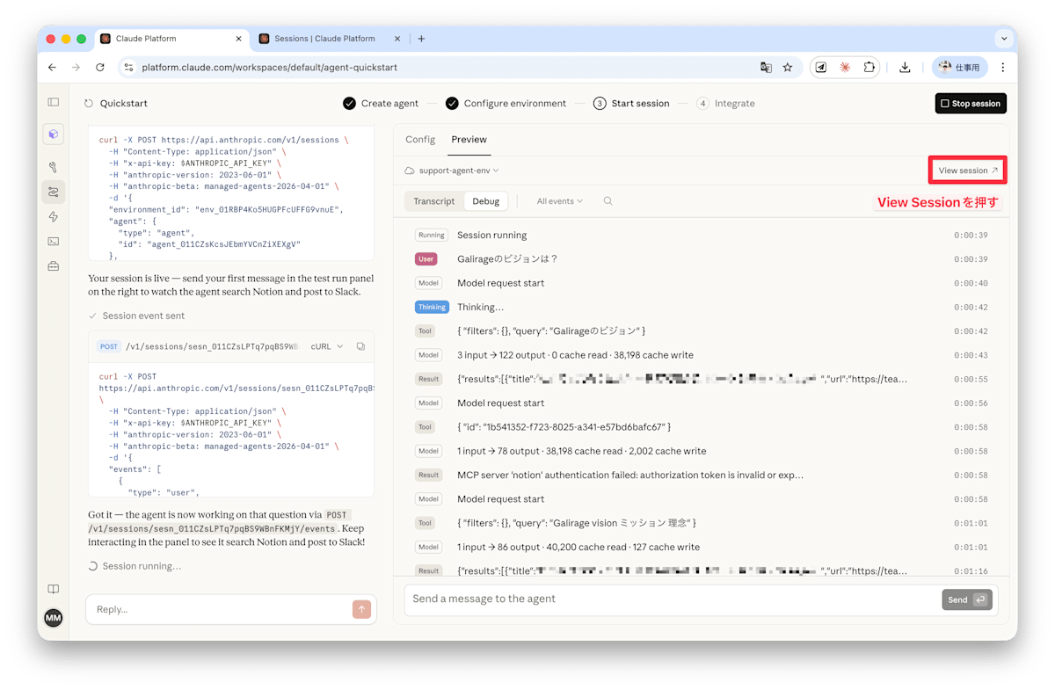The image size is (1055, 690).
Task: Switch to Transcript view
Action: 434,201
